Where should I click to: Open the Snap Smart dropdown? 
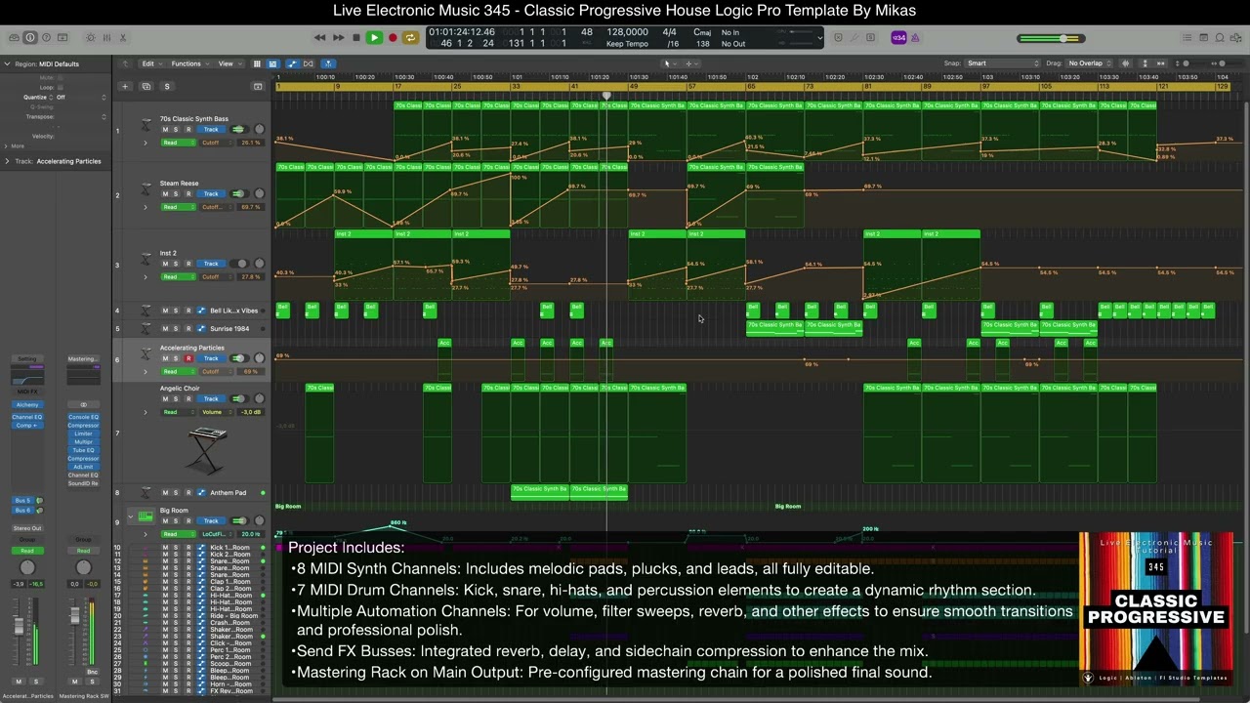pyautogui.click(x=1003, y=63)
